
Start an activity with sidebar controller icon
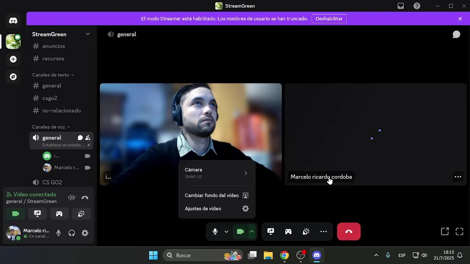pyautogui.click(x=59, y=214)
